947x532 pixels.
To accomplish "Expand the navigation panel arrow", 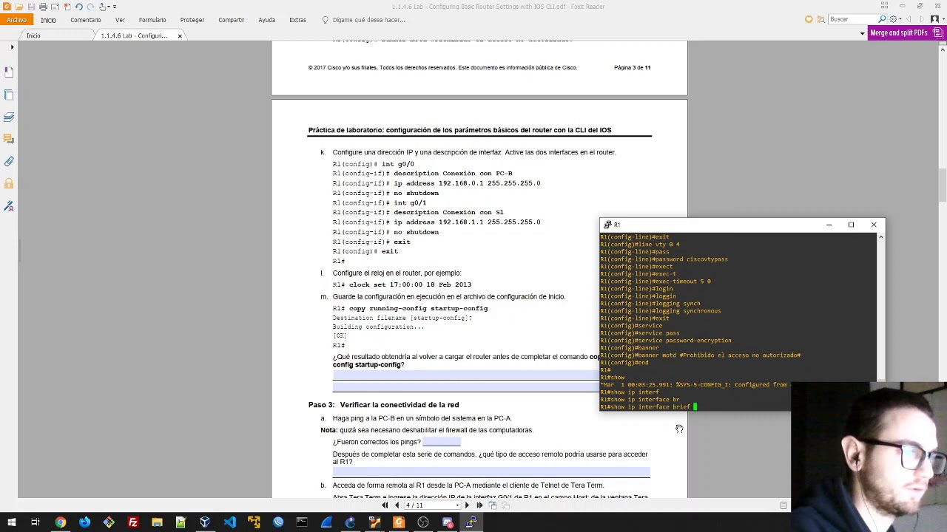I will pyautogui.click(x=12, y=47).
